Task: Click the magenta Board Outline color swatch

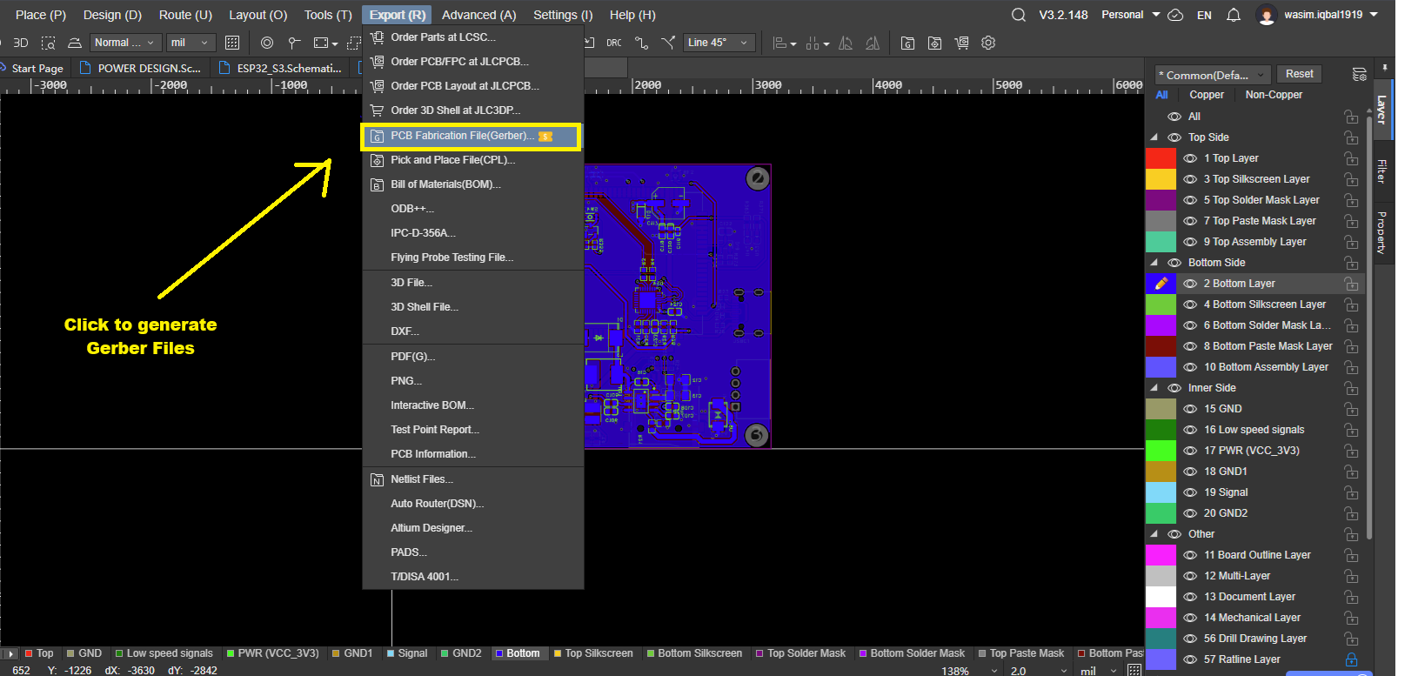Action: (x=1160, y=555)
